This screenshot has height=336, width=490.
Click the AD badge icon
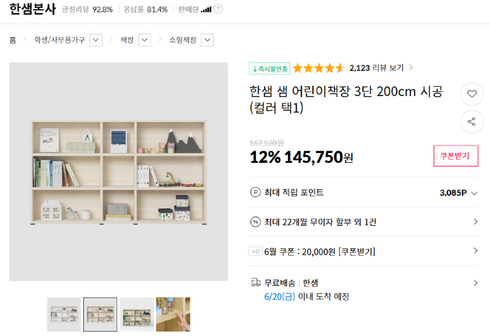255,251
